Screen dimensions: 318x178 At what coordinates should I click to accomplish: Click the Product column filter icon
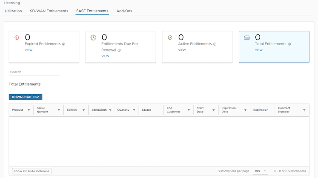click(29, 110)
